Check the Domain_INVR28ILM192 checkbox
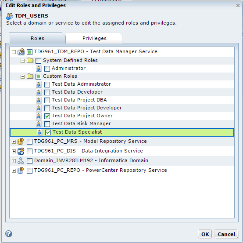The image size is (243, 243). (29, 161)
